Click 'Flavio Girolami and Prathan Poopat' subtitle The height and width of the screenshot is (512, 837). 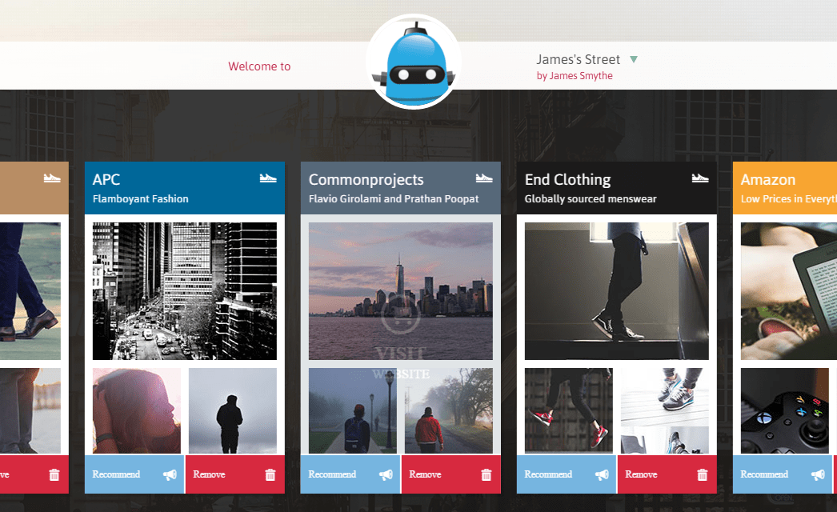[x=394, y=198]
